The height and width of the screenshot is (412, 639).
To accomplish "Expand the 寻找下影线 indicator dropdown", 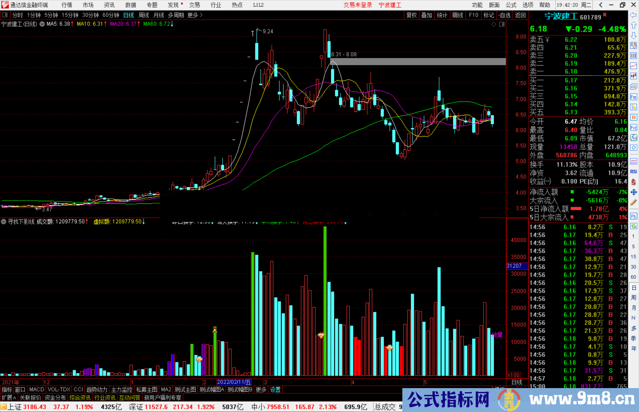I will pyautogui.click(x=4, y=222).
